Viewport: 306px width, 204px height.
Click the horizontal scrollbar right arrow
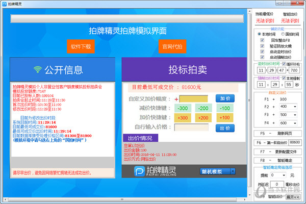coord(244,199)
